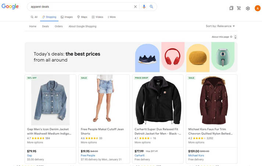Open the green air fryer deal tile
Viewport: 262px width, 166px height.
[223, 56]
